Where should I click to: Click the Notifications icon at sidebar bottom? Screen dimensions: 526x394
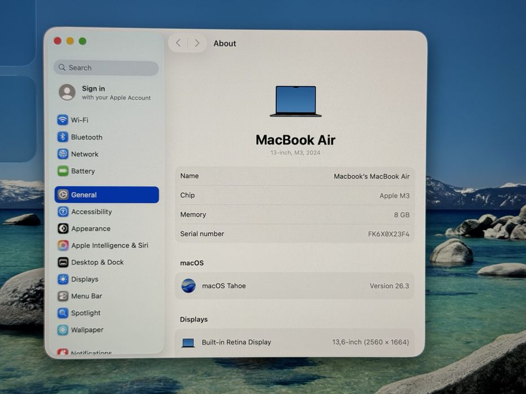coord(63,352)
